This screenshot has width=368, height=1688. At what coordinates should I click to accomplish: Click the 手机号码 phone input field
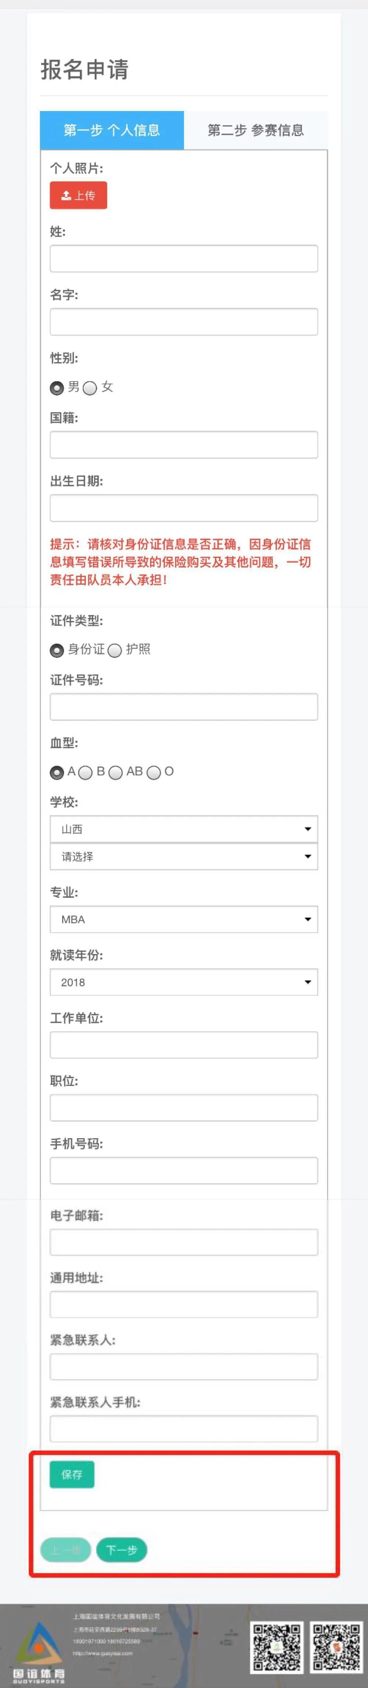(184, 1170)
